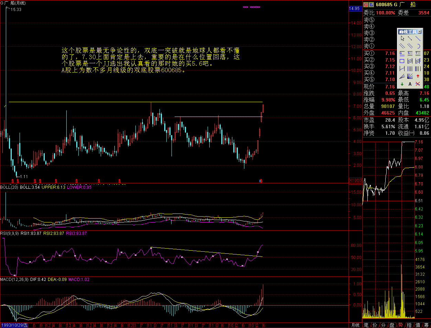Click the red G badge beside 600685
The width and height of the screenshot is (431, 328).
point(366,4)
